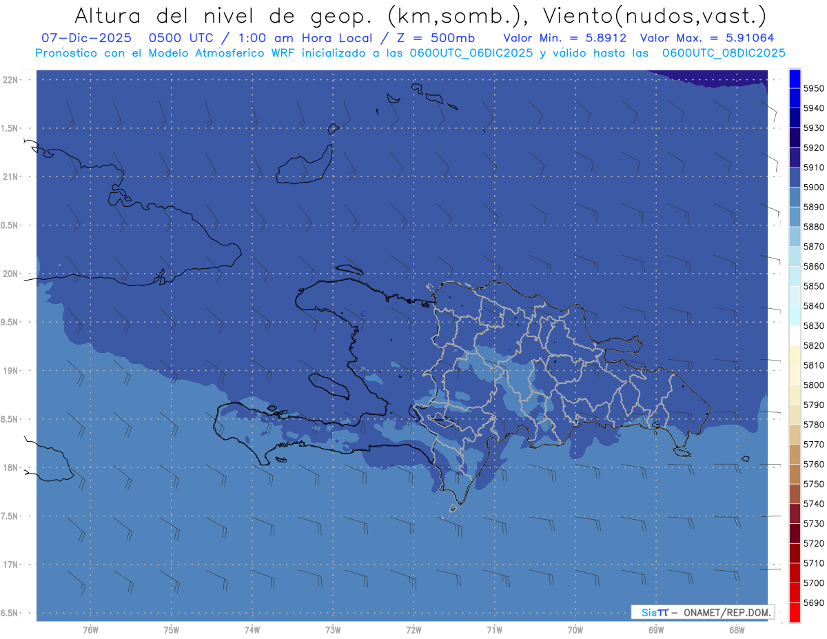Viewport: 827px width, 639px height.
Task: Click the 5840 legend value
Action: pyautogui.click(x=813, y=306)
